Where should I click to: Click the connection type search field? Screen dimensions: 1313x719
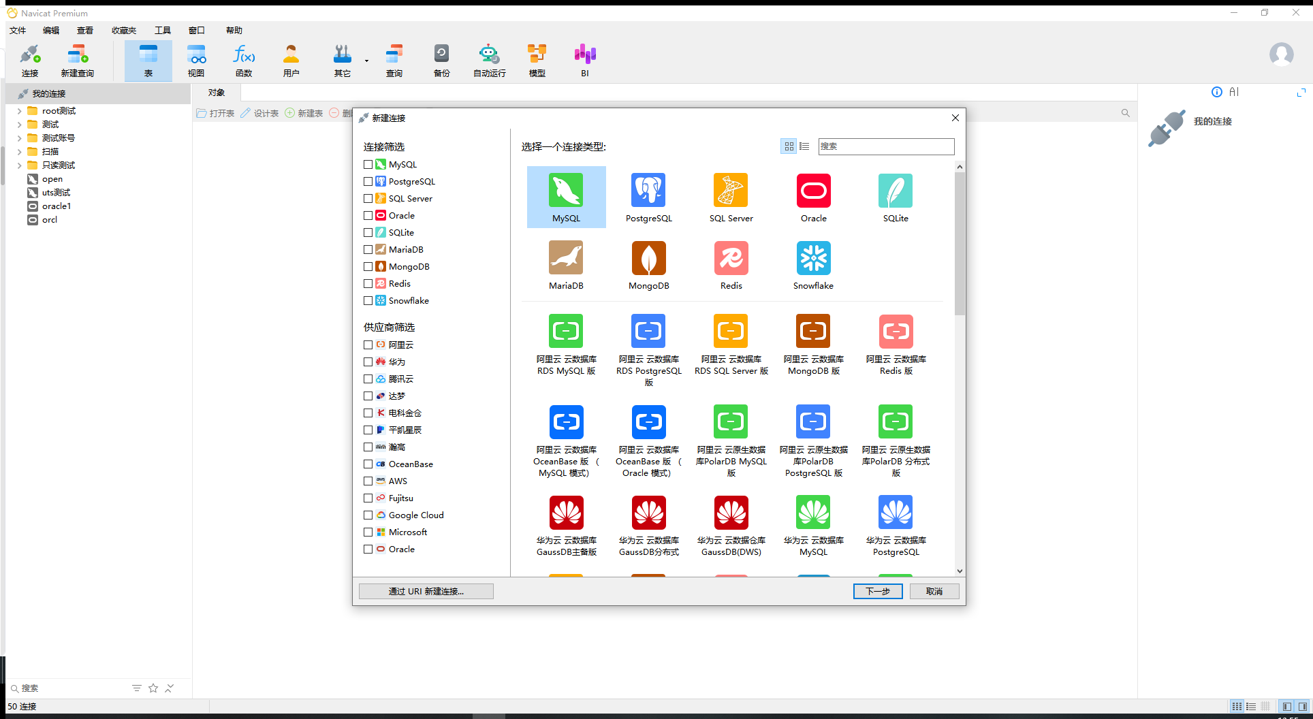point(886,146)
